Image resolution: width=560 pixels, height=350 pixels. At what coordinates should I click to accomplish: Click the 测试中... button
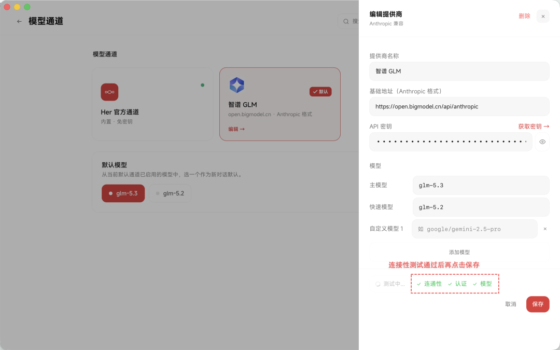pyautogui.click(x=389, y=284)
